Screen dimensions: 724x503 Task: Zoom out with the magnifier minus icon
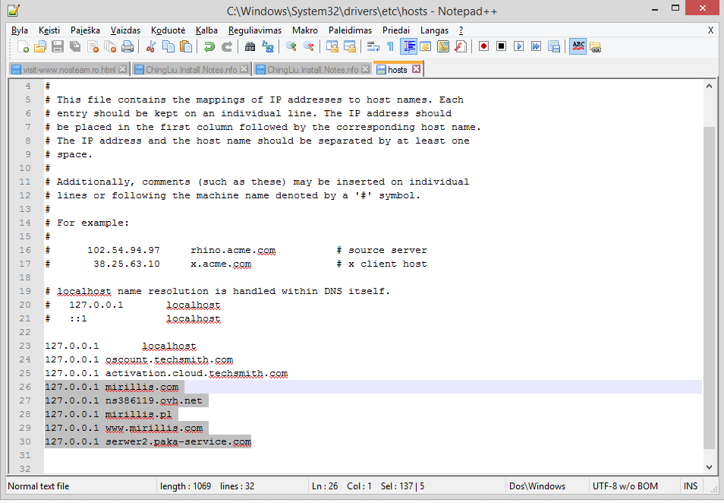point(308,46)
